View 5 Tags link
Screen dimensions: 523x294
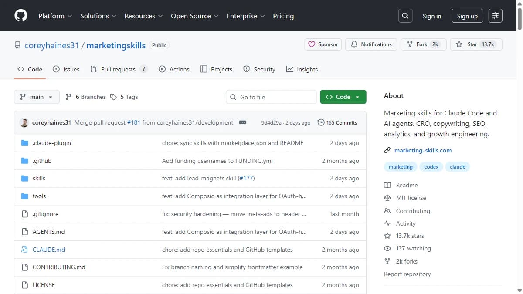coord(124,97)
